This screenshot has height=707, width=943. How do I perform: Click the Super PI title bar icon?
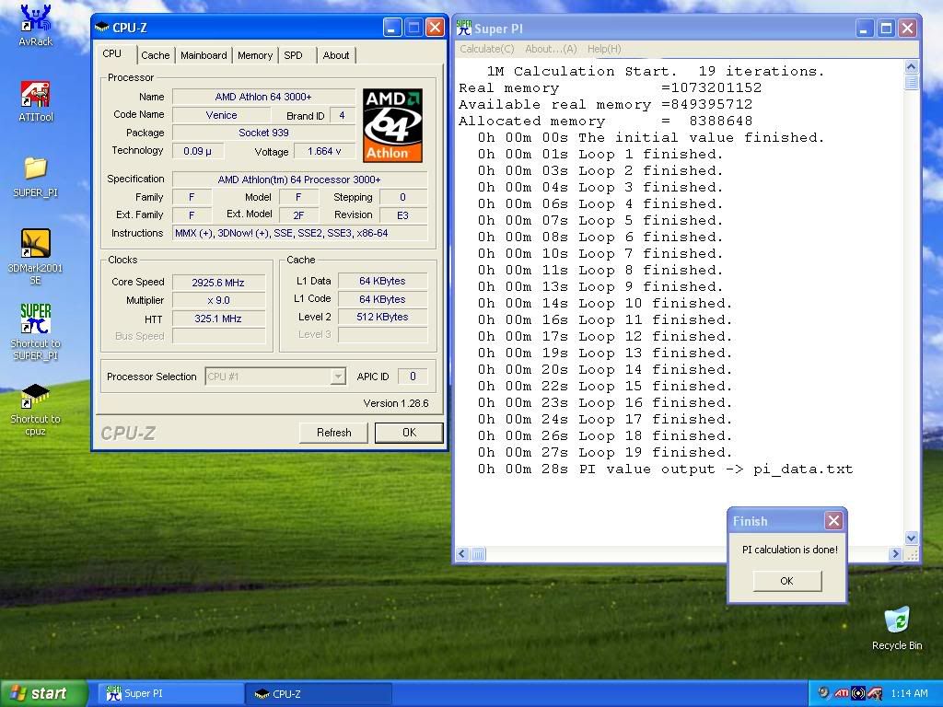[x=464, y=28]
